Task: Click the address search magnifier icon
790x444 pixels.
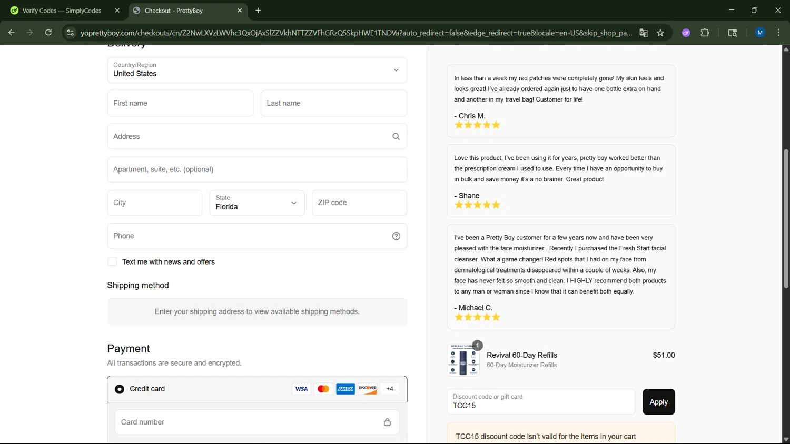Action: [396, 137]
